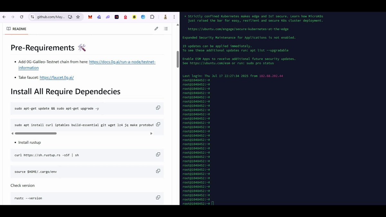Click the code block scroll-left arrow

13,133
